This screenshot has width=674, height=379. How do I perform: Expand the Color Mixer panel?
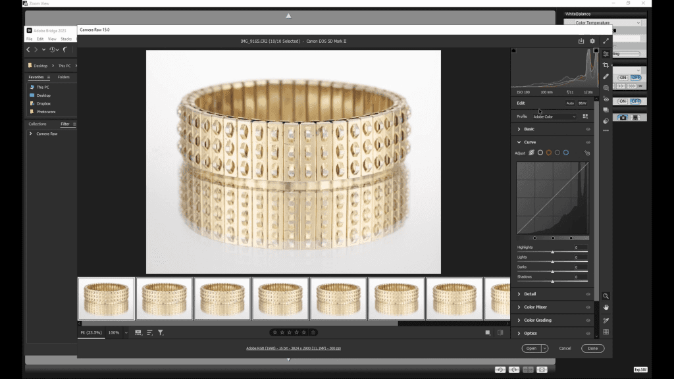tap(519, 307)
